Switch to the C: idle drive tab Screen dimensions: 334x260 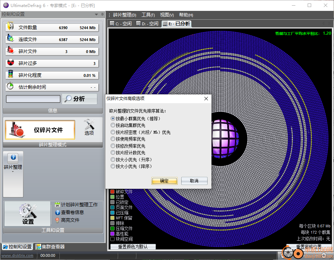pos(121,24)
